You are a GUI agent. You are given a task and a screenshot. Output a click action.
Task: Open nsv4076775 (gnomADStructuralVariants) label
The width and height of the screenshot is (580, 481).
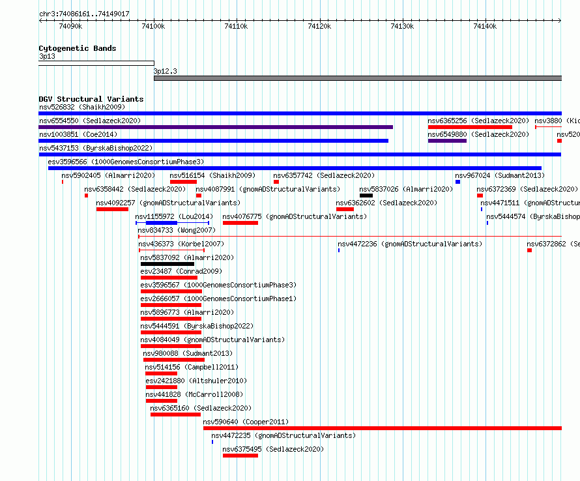pyautogui.click(x=295, y=216)
